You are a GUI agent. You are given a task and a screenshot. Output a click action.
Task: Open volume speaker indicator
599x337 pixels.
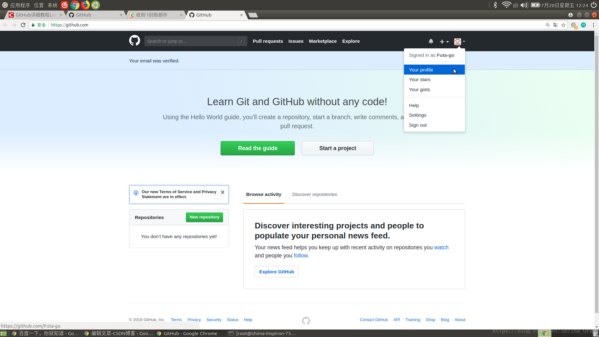[524, 5]
